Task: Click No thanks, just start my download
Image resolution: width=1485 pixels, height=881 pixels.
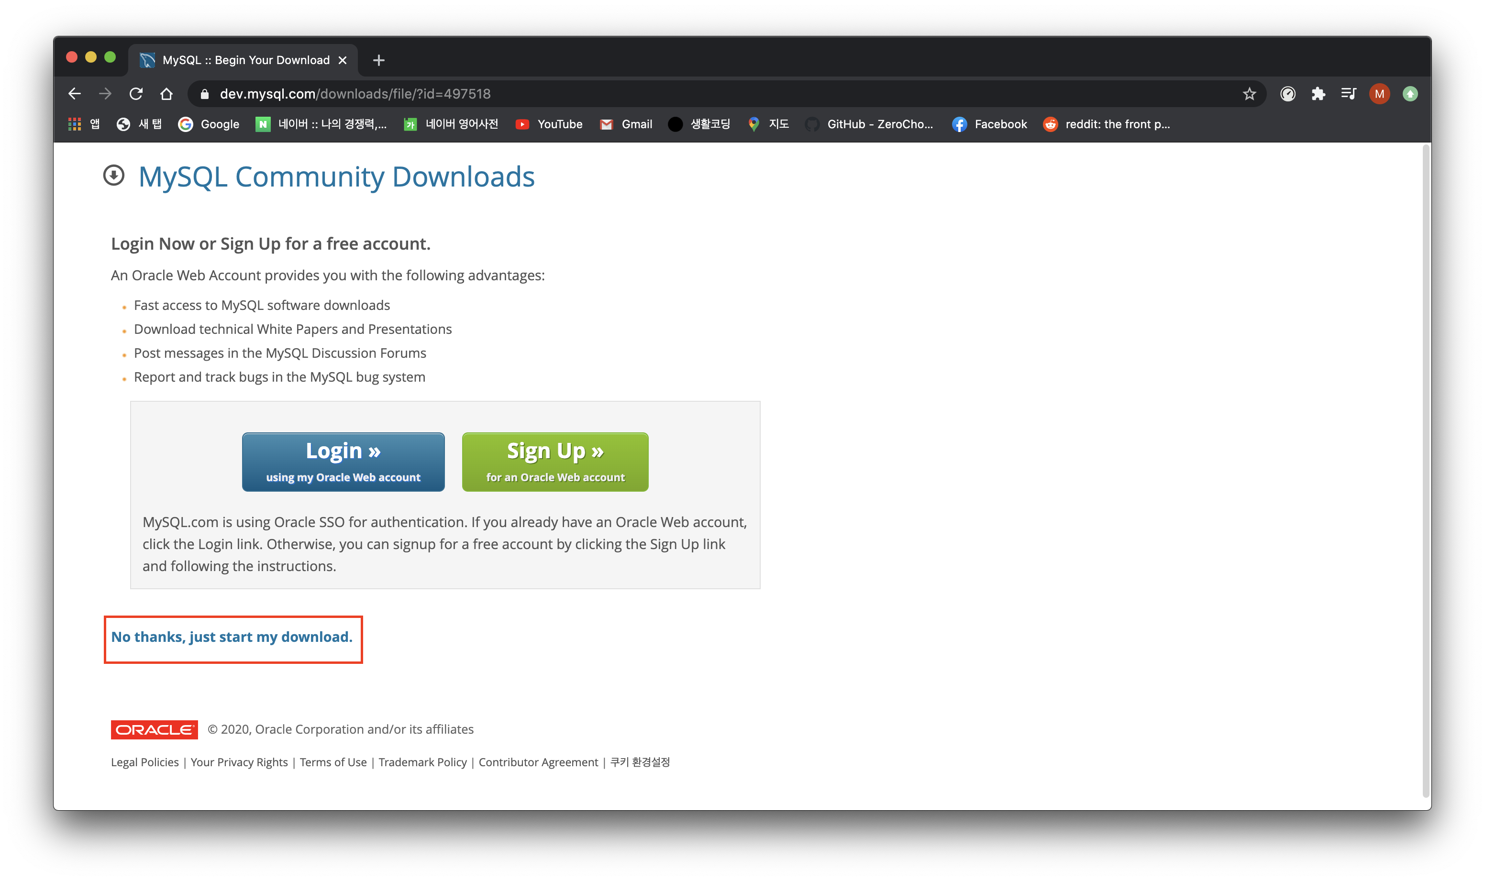Action: tap(232, 637)
